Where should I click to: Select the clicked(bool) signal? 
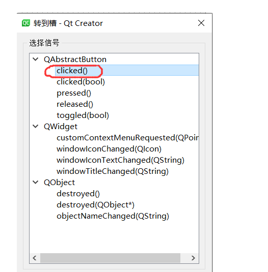pyautogui.click(x=81, y=82)
